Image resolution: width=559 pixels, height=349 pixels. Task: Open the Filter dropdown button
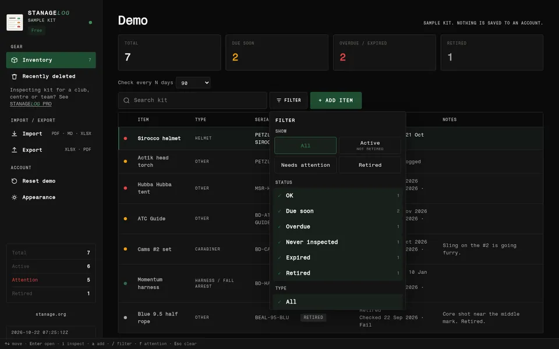pos(288,101)
